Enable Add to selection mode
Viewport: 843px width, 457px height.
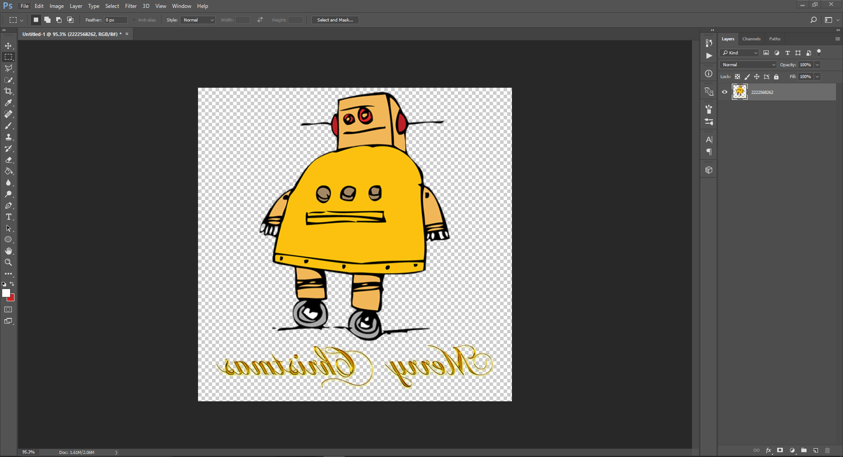(47, 20)
